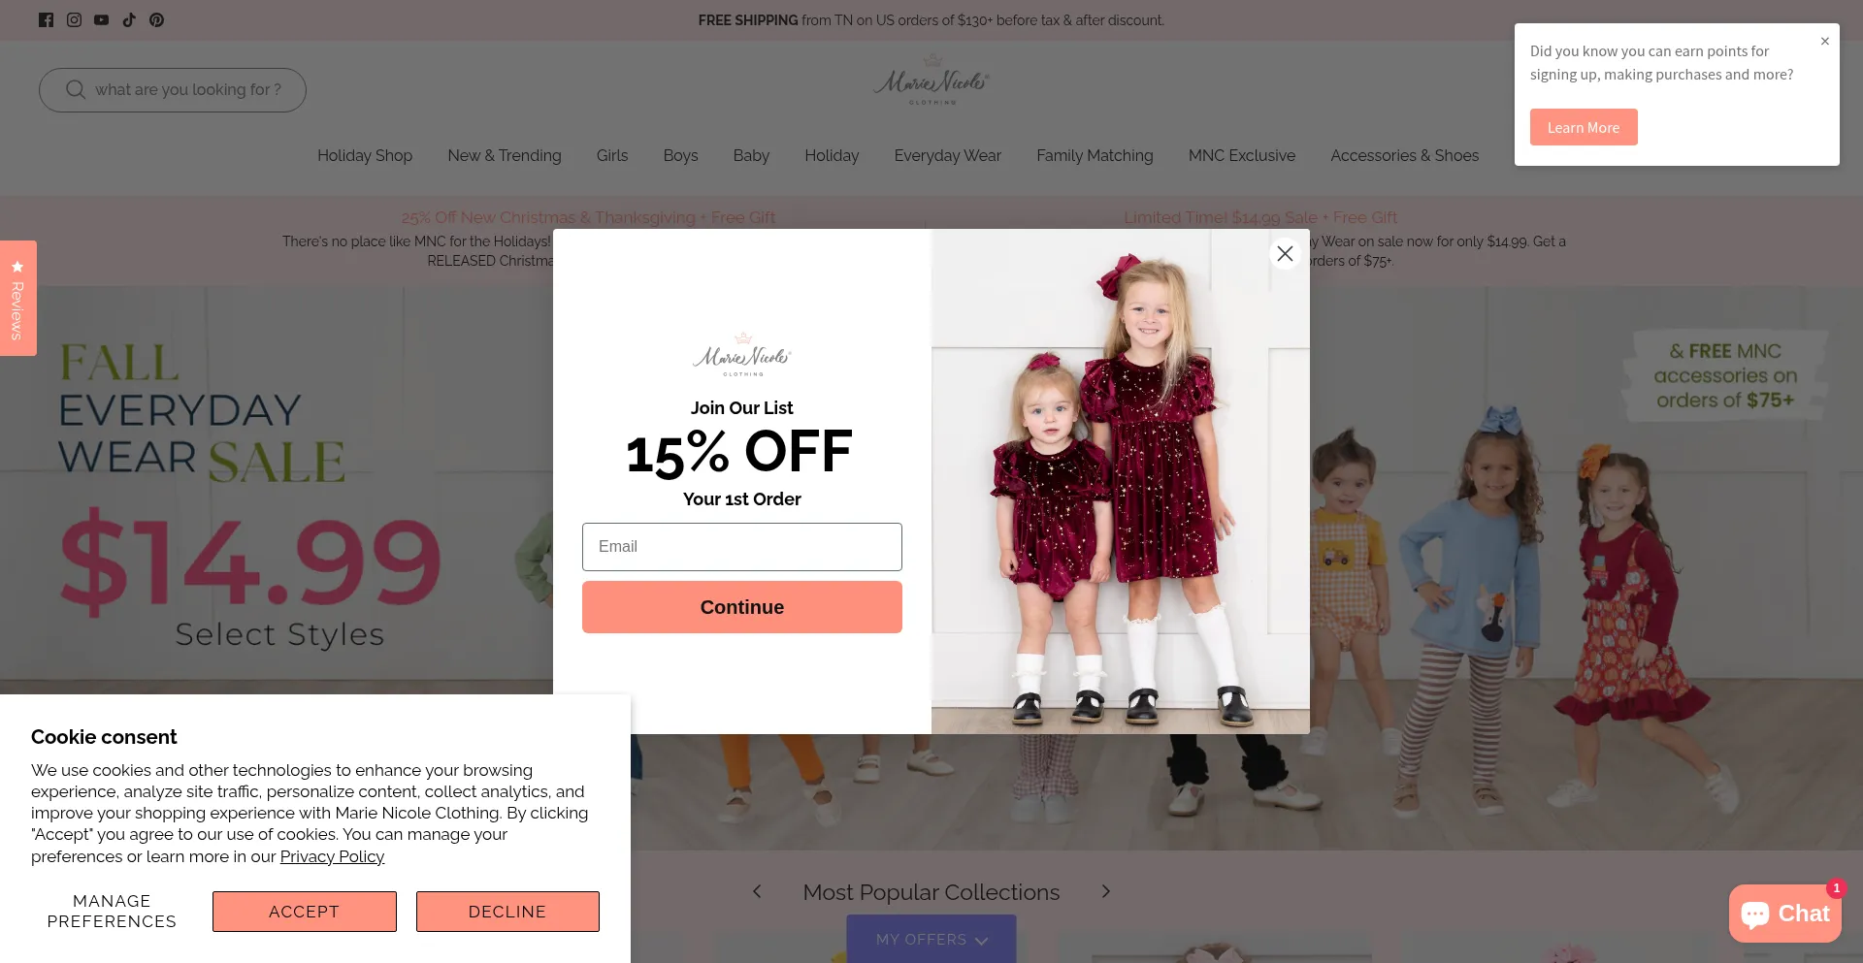1863x963 pixels.
Task: Open the Instagram social icon
Action: (x=74, y=19)
